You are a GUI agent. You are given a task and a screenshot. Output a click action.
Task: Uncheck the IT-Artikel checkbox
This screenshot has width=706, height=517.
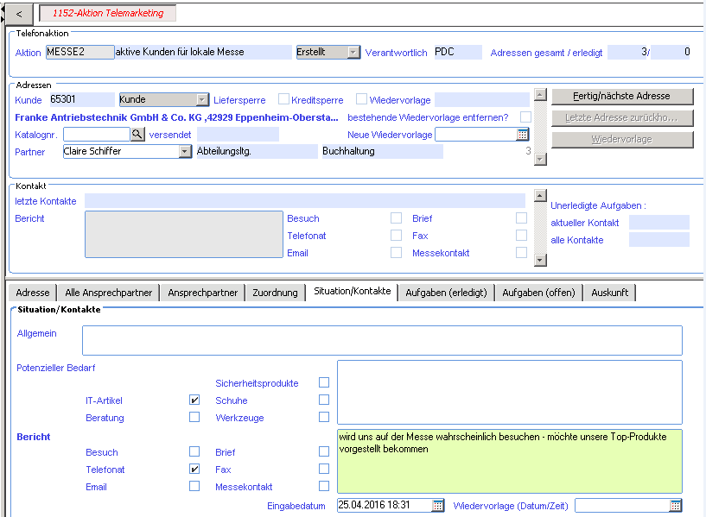[194, 400]
